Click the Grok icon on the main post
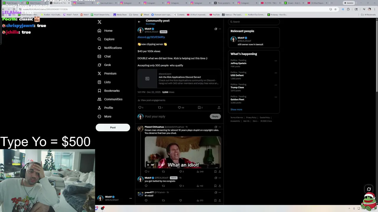The image size is (378, 212). point(216,29)
